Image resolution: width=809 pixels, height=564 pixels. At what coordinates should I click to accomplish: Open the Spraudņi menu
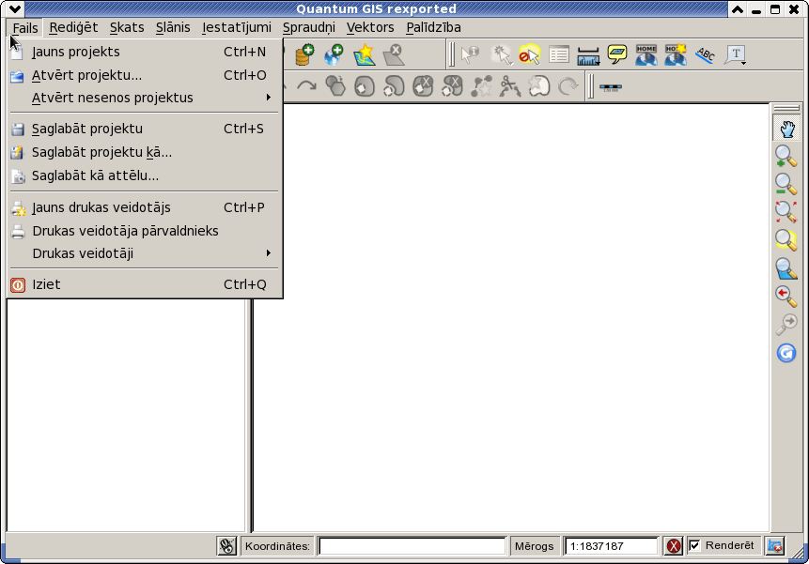point(308,27)
